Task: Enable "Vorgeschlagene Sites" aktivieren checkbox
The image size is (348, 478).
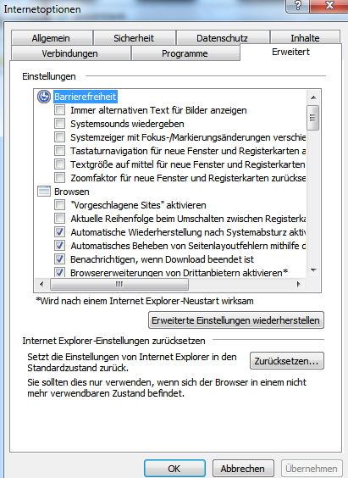Action: (59, 205)
